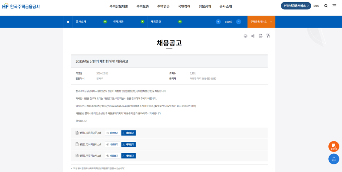Click the 붙임3. 직무기술서.pdf file name
The height and width of the screenshot is (172, 342).
coord(90,156)
